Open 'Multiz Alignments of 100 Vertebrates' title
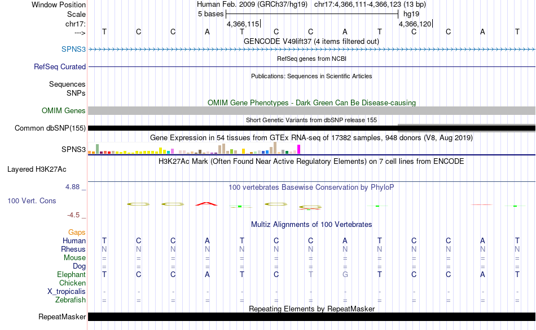The height and width of the screenshot is (330, 536). click(311, 224)
